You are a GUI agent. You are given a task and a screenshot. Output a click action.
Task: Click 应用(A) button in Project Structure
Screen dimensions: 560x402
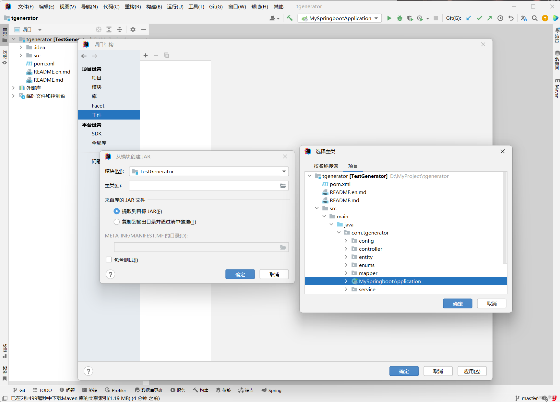pyautogui.click(x=472, y=371)
